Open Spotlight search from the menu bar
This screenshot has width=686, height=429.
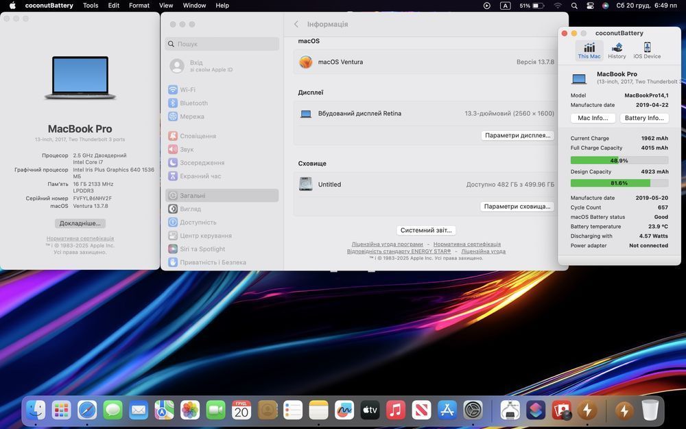(574, 5)
